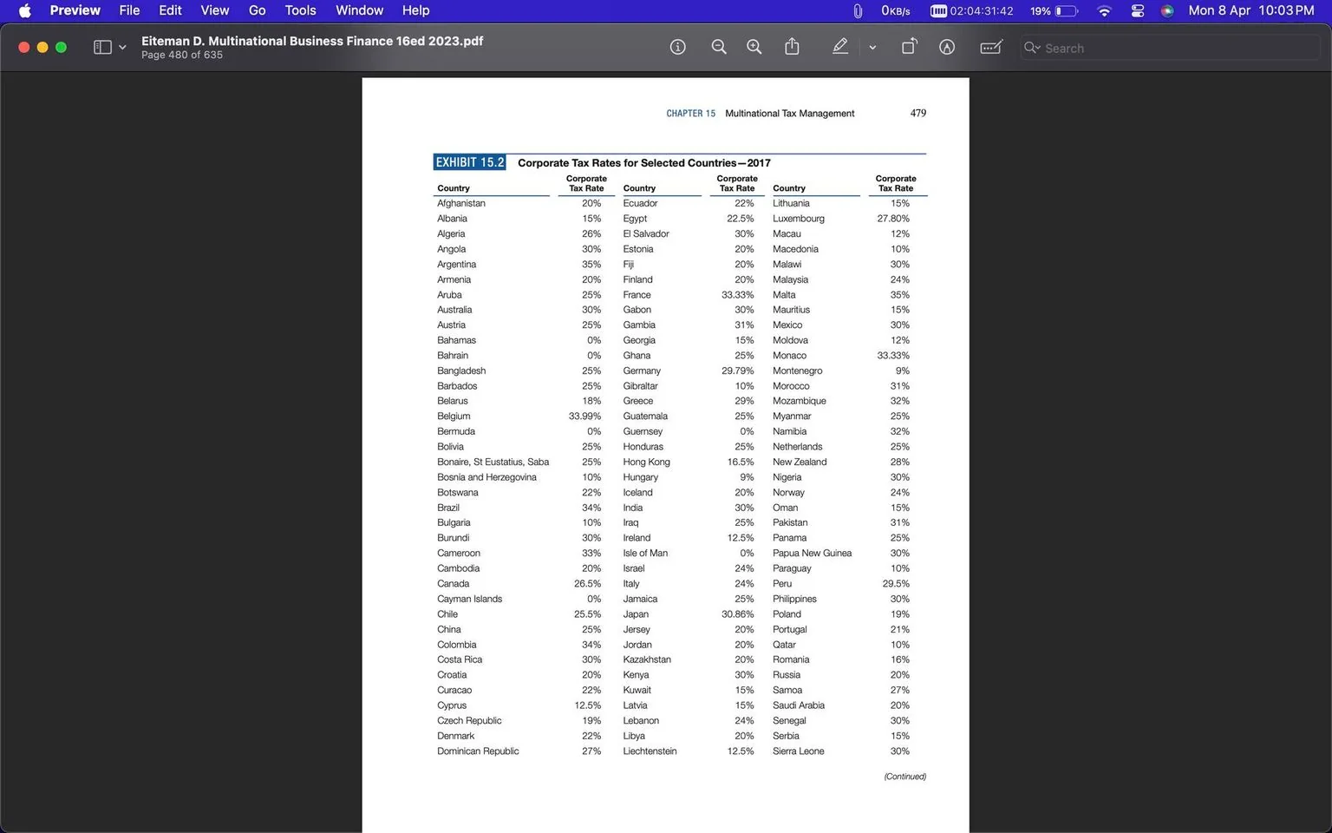Click the CHAPTER 15 header text
The width and height of the screenshot is (1332, 833).
point(690,114)
